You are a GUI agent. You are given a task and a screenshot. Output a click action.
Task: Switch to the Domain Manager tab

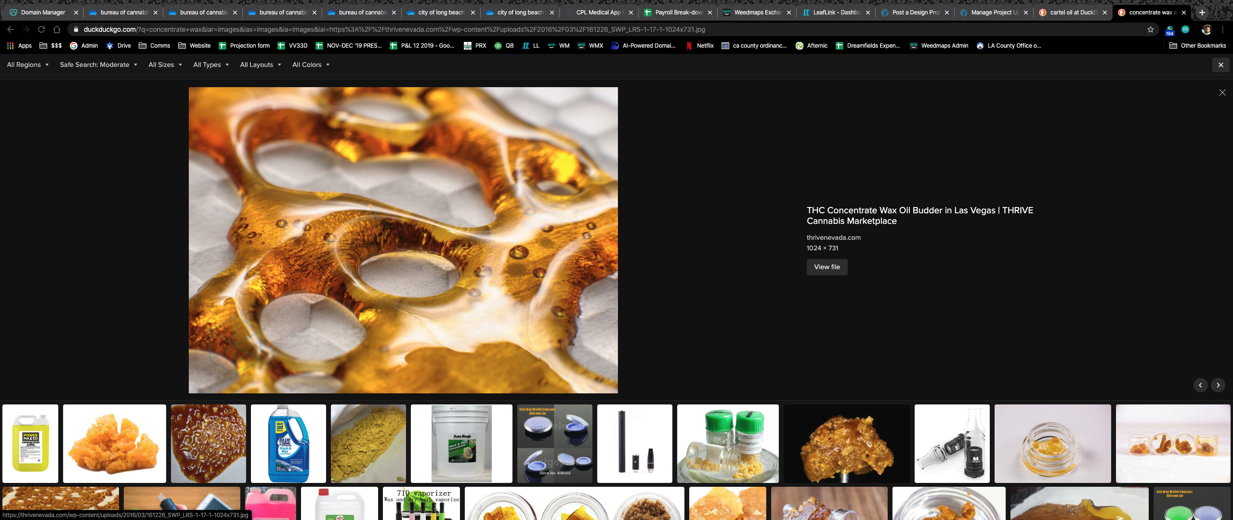coord(42,13)
